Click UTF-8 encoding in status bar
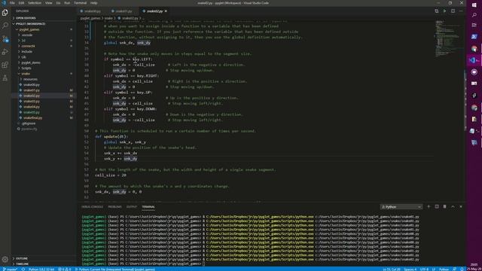Screen dimensions: 482x271 pos(424,269)
